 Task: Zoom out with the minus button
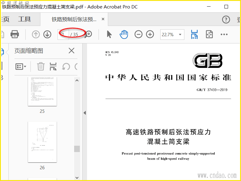[x=138, y=34]
